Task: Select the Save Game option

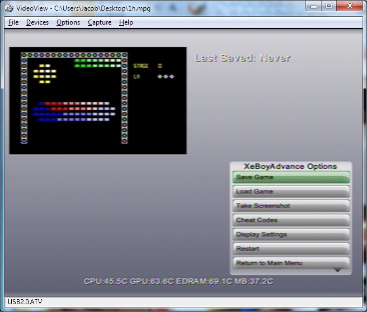Action: 291,177
